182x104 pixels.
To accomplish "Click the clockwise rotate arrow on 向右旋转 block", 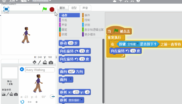I will coord(76,51).
